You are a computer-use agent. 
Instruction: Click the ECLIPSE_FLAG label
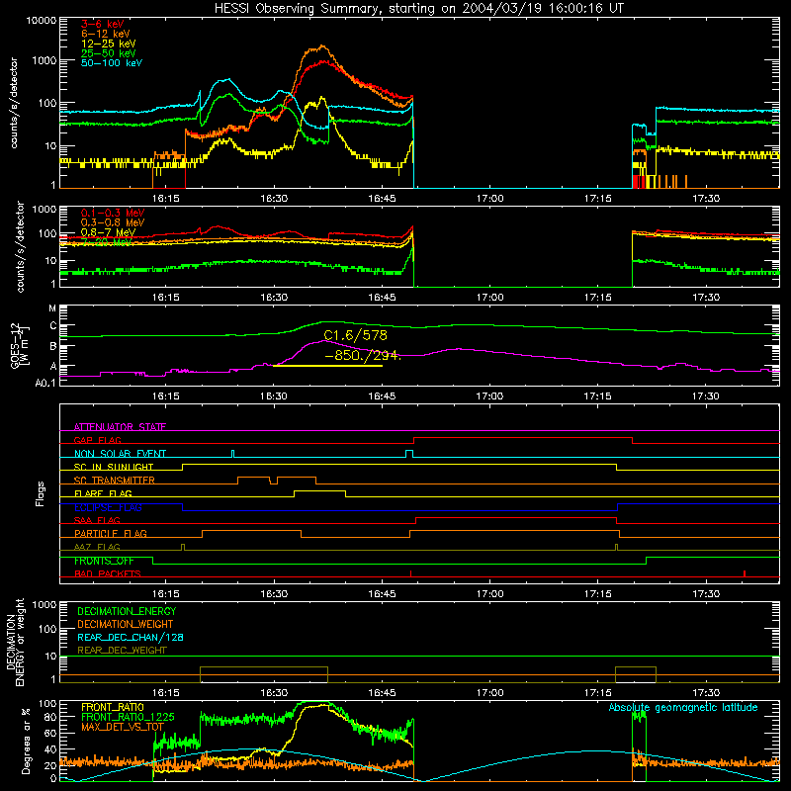pyautogui.click(x=108, y=507)
